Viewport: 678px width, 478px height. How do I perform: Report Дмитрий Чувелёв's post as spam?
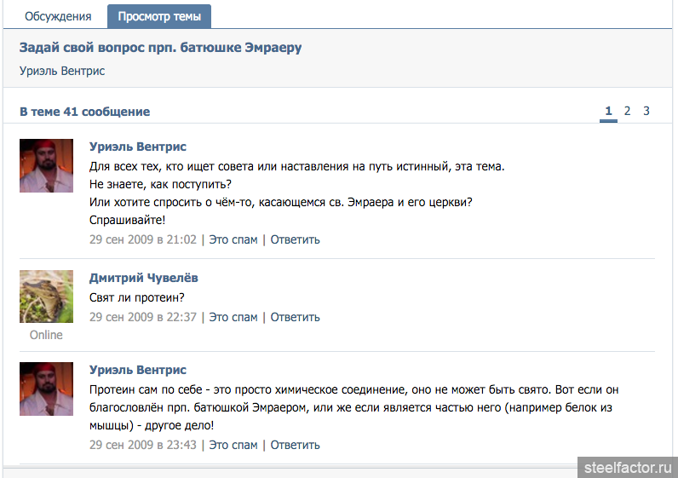233,317
